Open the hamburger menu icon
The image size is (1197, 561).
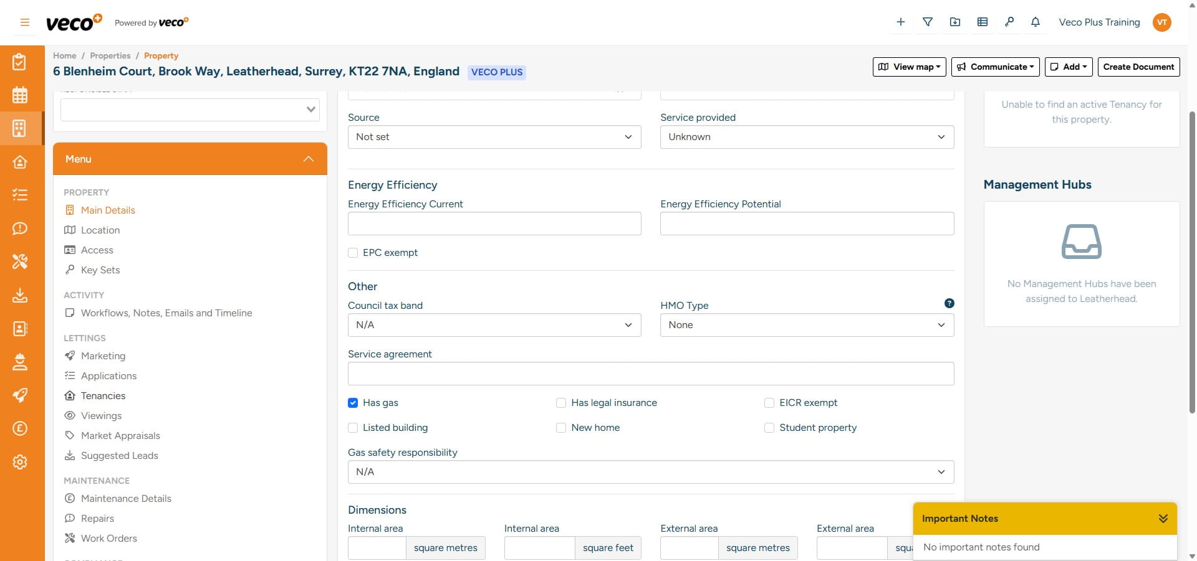point(25,22)
